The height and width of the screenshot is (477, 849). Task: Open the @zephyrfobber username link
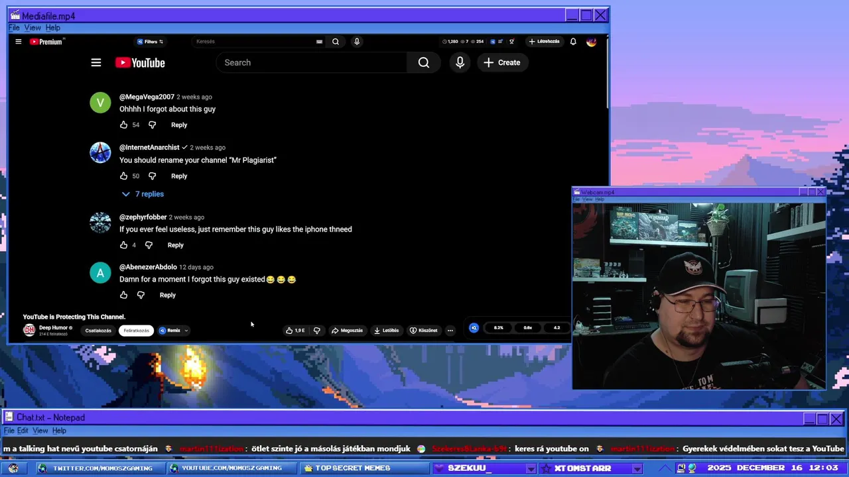point(143,217)
